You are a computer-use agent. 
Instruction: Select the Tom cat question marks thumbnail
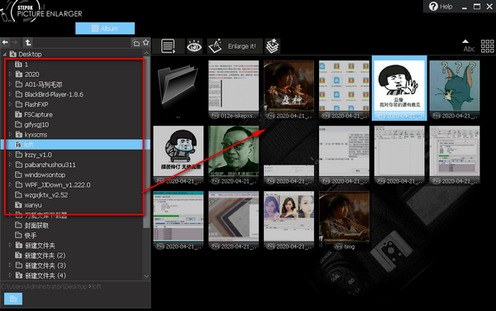click(x=455, y=89)
